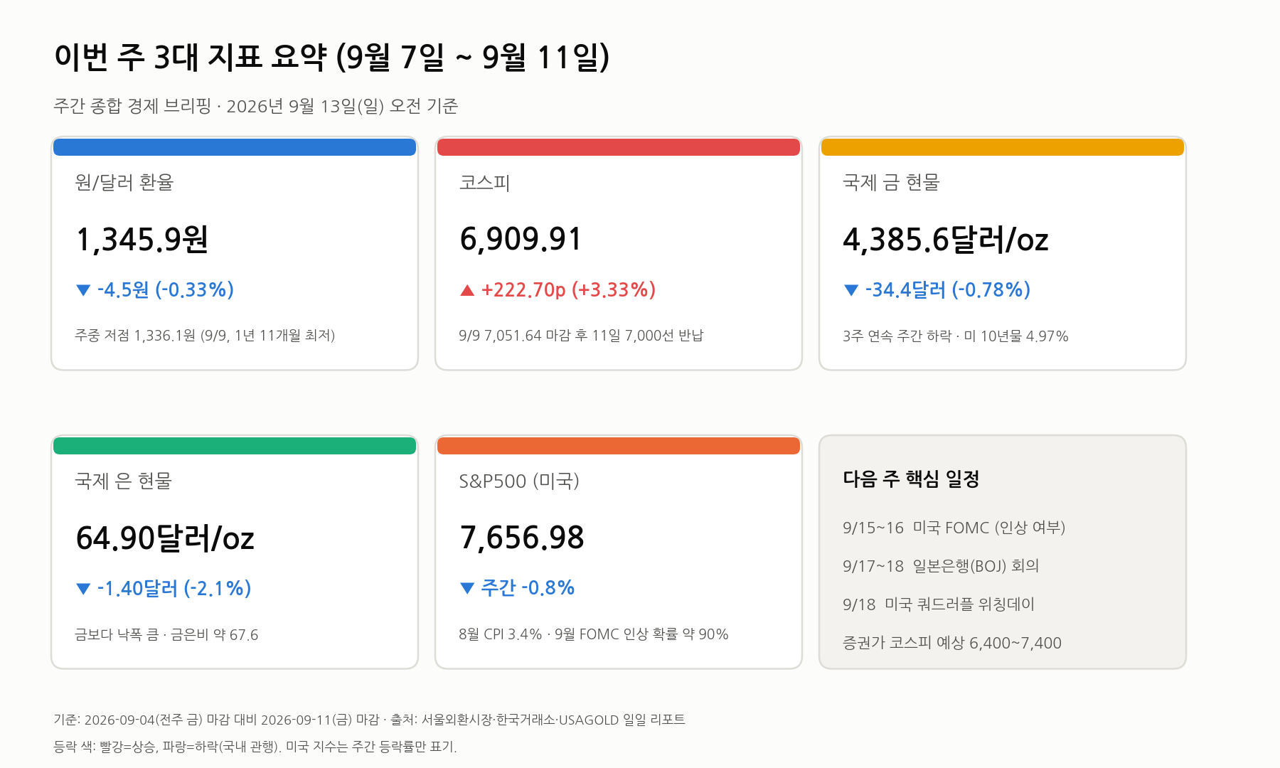Select the 4,385.6달러/oz gold price
The height and width of the screenshot is (768, 1280).
click(x=946, y=240)
